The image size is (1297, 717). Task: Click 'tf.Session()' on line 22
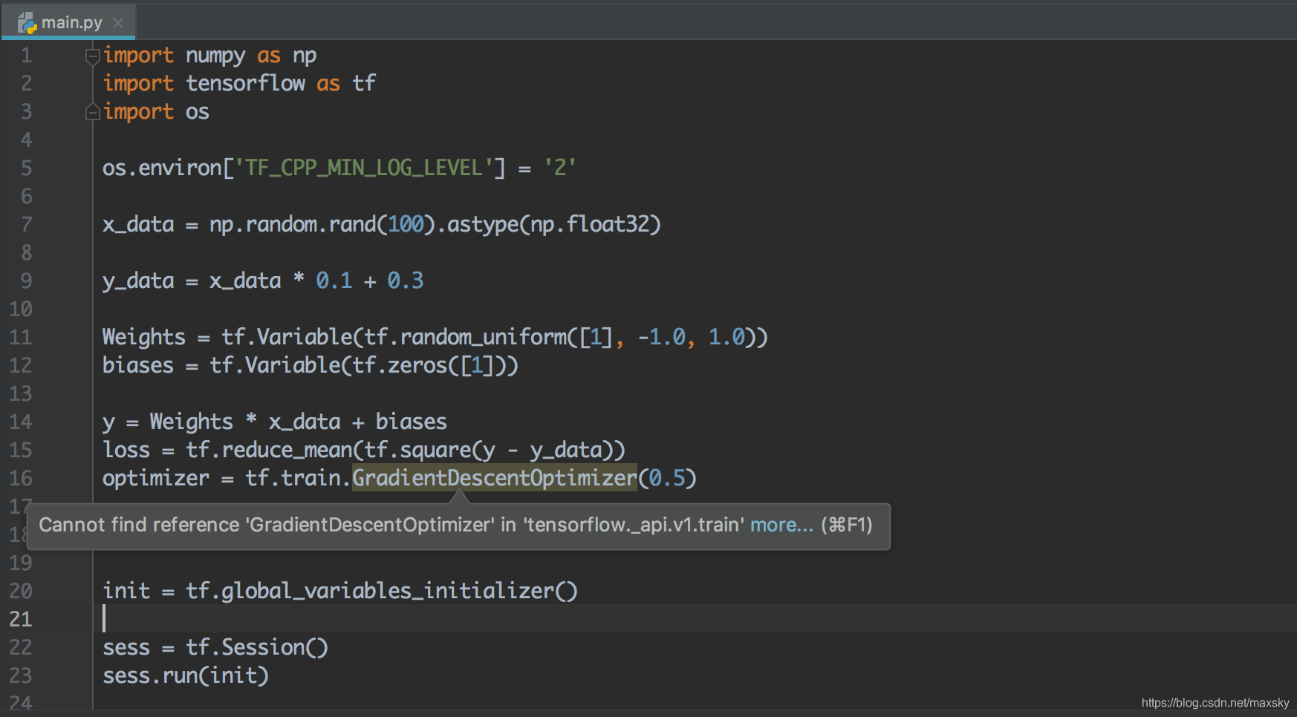point(257,648)
